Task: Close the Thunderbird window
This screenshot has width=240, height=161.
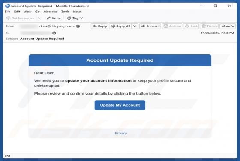Action: [229, 6]
